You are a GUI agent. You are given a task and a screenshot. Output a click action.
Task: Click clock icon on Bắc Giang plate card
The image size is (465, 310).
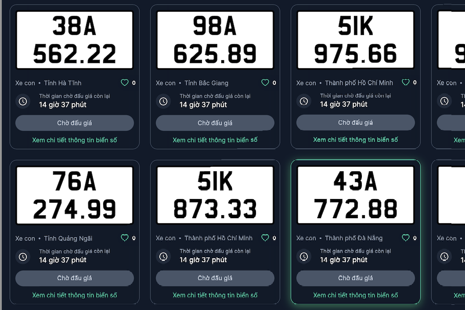tap(163, 101)
